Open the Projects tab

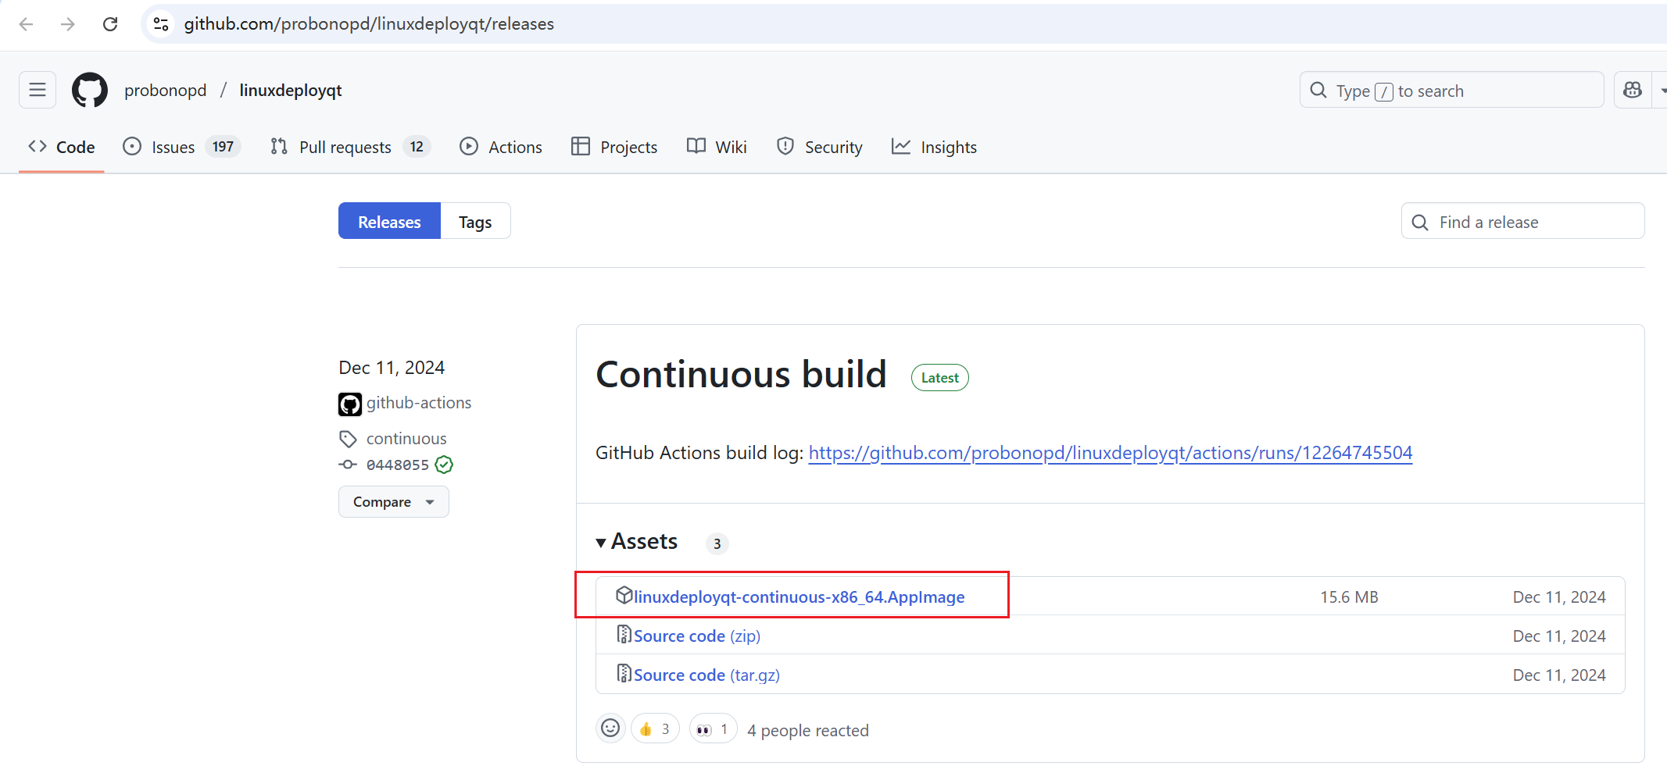point(614,147)
